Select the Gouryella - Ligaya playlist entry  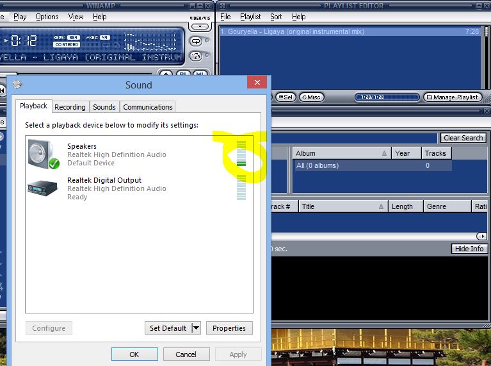click(x=350, y=31)
